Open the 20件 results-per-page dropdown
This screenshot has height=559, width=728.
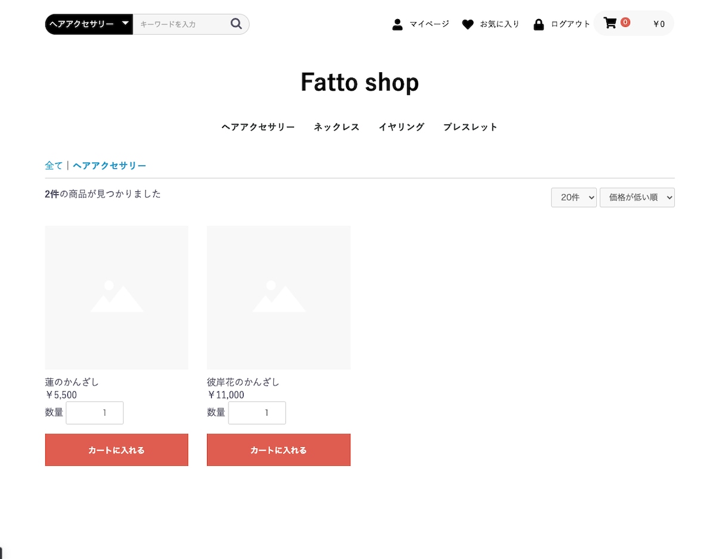[574, 197]
